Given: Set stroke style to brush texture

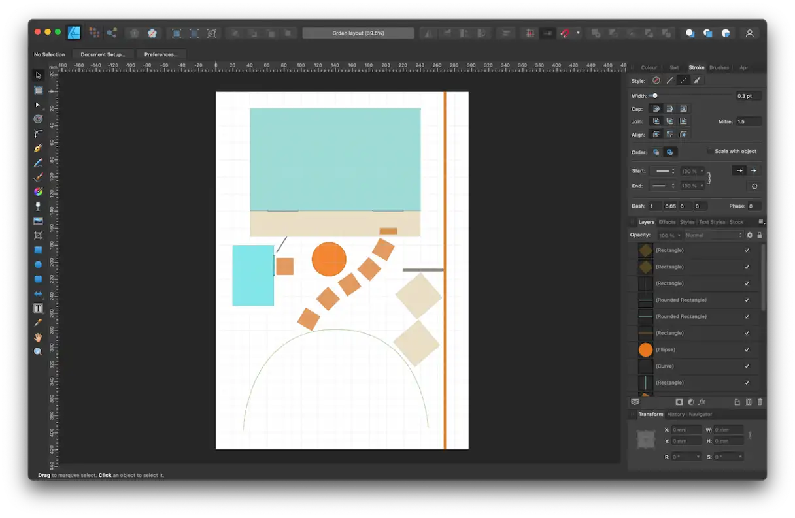Looking at the screenshot, I should tap(697, 80).
